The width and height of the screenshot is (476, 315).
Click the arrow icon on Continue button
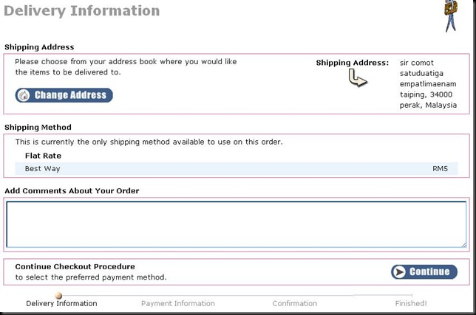coord(400,271)
